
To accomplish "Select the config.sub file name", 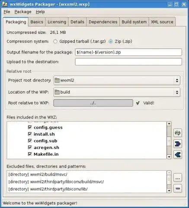I will 45,141.
